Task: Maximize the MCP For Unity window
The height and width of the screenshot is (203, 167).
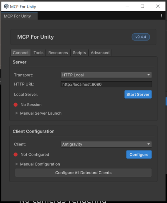Action: (x=142, y=6)
